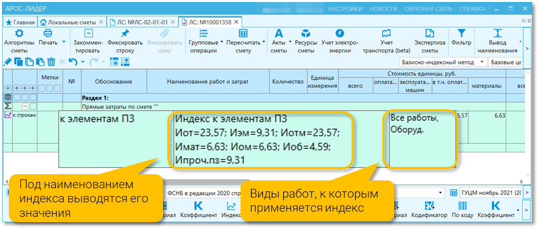This screenshot has height=234, width=539.
Task: Close the ЛС: №10001358 tab
Action: 236,22
